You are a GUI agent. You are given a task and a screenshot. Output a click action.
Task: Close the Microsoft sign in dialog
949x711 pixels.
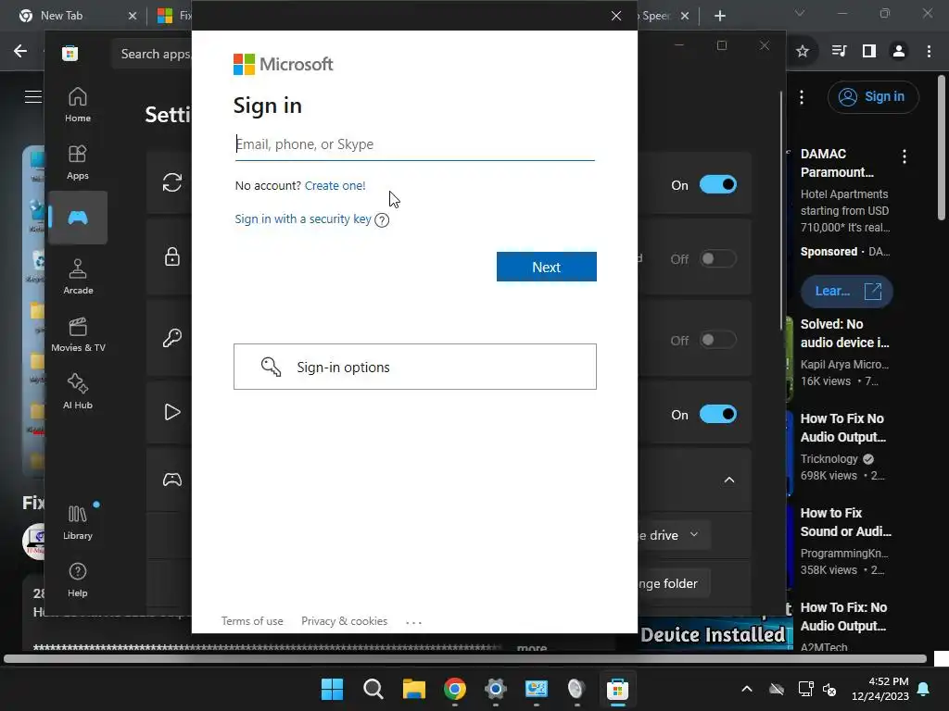616,16
